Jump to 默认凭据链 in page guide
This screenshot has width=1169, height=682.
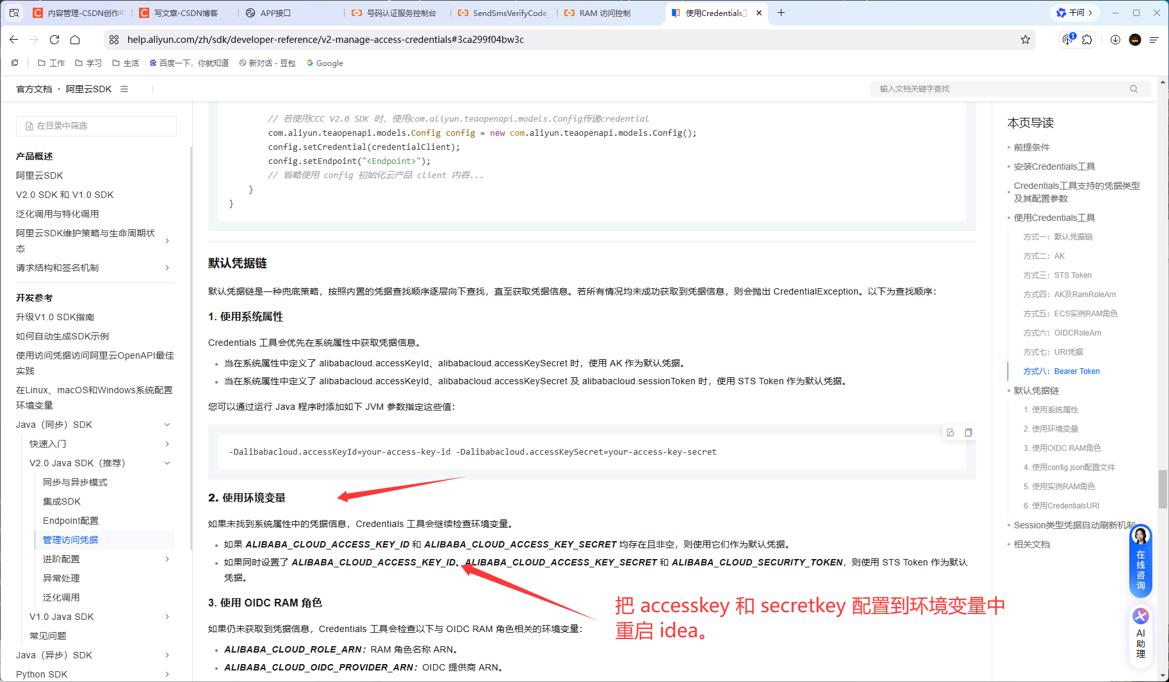pyautogui.click(x=1036, y=391)
